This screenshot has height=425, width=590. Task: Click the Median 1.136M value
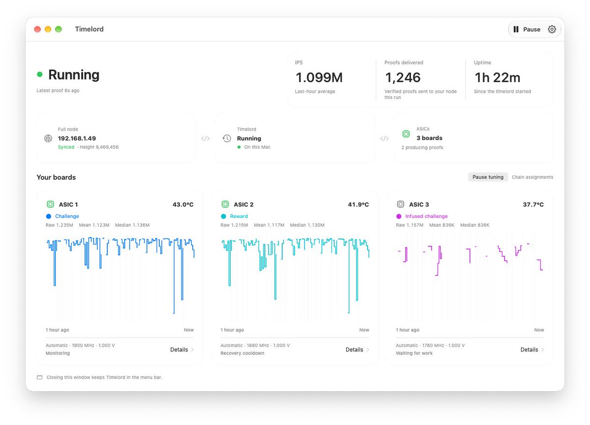132,225
